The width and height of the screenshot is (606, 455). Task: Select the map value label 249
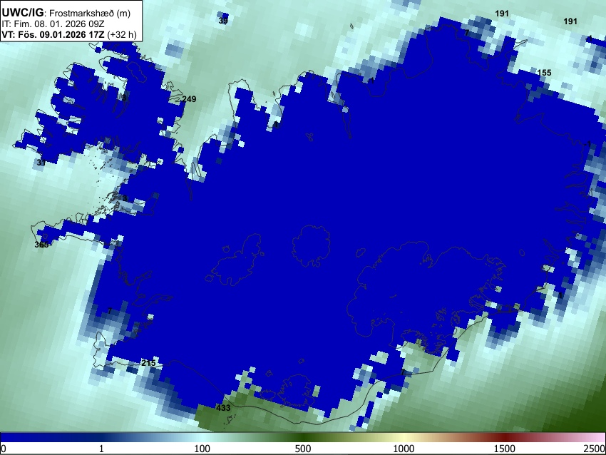coord(189,99)
